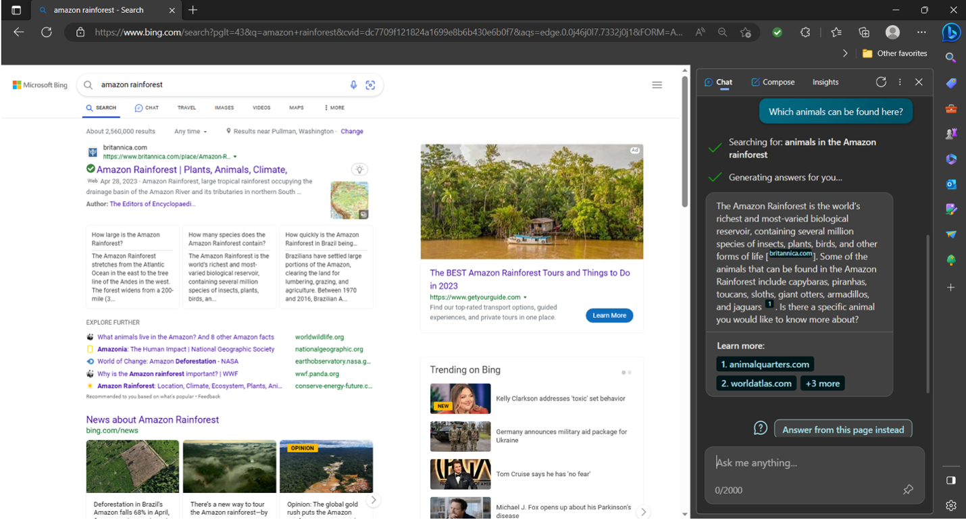This screenshot has height=520, width=966.
Task: Open Microsoft 365 in the Edge sidebar
Action: pyautogui.click(x=950, y=159)
